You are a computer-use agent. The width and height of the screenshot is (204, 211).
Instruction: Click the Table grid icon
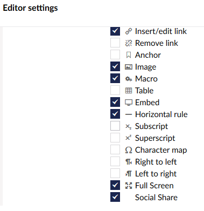tap(129, 91)
